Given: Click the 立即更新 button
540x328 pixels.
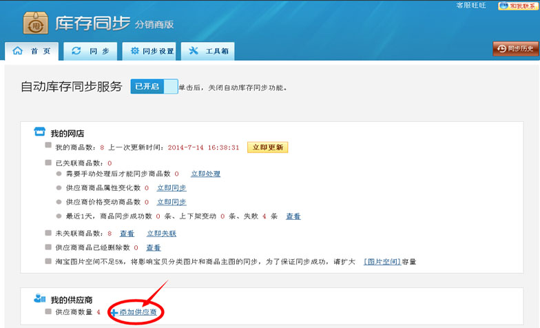Looking at the screenshot, I should [267, 147].
